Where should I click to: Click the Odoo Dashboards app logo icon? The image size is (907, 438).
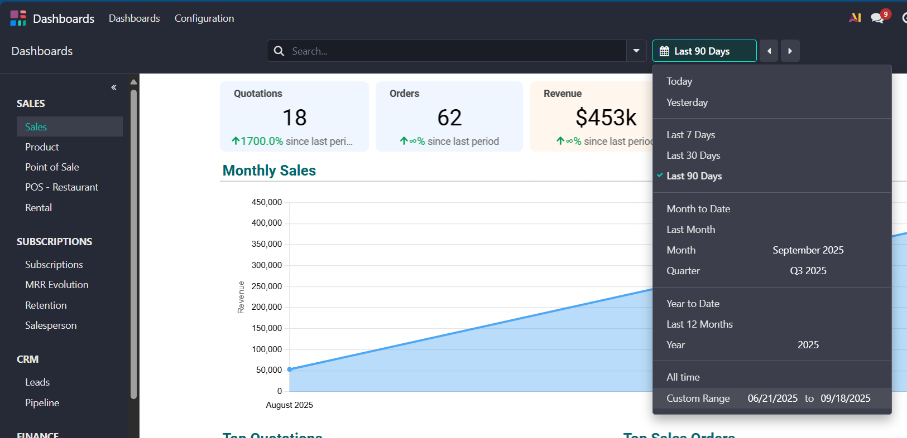click(x=18, y=18)
